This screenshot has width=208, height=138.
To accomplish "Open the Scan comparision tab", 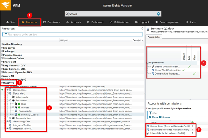I will point(167,22).
